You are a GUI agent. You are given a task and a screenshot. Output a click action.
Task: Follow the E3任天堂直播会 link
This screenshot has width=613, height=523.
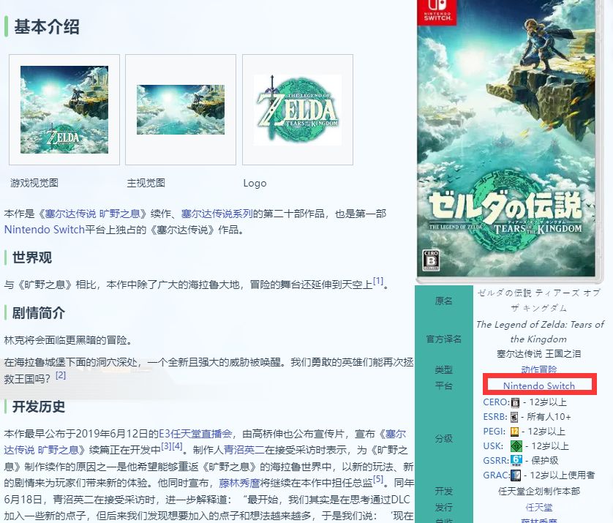[x=195, y=434]
